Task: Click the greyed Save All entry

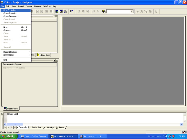Action: coord(15,47)
